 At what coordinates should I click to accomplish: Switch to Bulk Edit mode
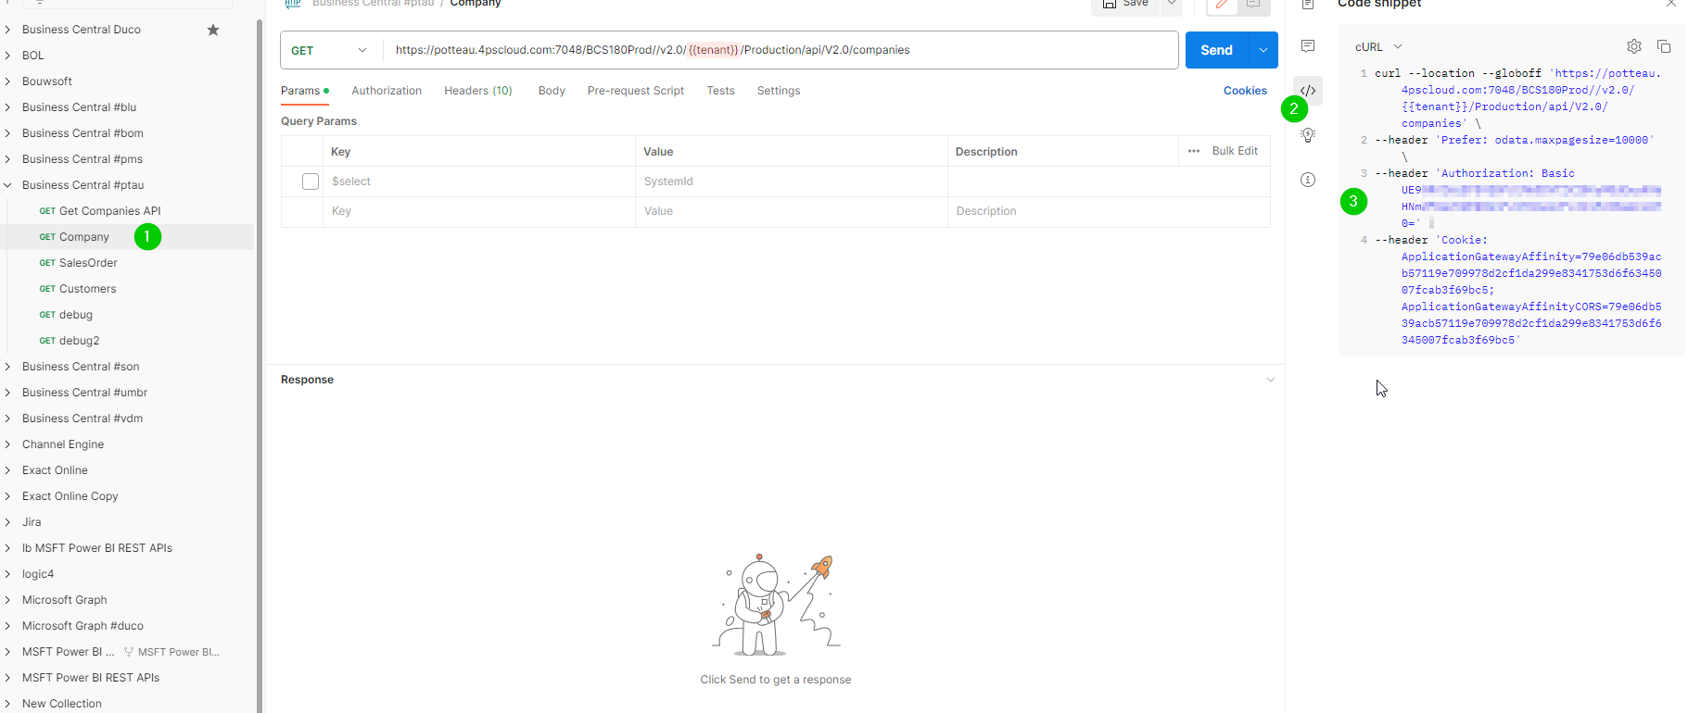(1235, 151)
